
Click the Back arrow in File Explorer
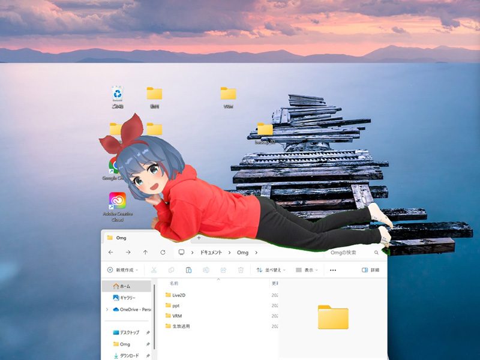[x=110, y=253]
